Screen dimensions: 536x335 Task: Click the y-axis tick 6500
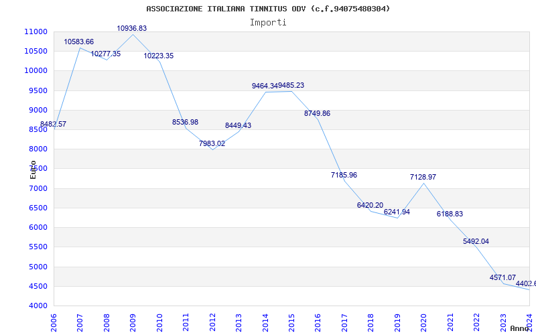[x=38, y=208]
